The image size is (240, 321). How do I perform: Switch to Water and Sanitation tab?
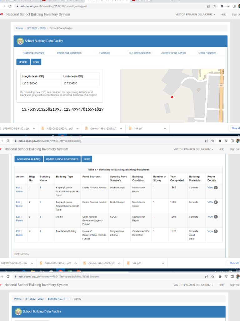click(x=69, y=53)
